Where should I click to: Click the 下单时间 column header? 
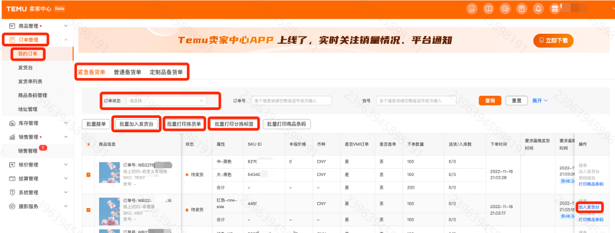coord(498,144)
